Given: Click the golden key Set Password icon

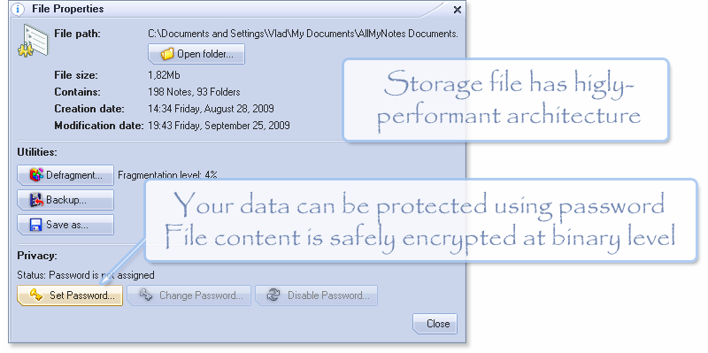Looking at the screenshot, I should point(36,295).
